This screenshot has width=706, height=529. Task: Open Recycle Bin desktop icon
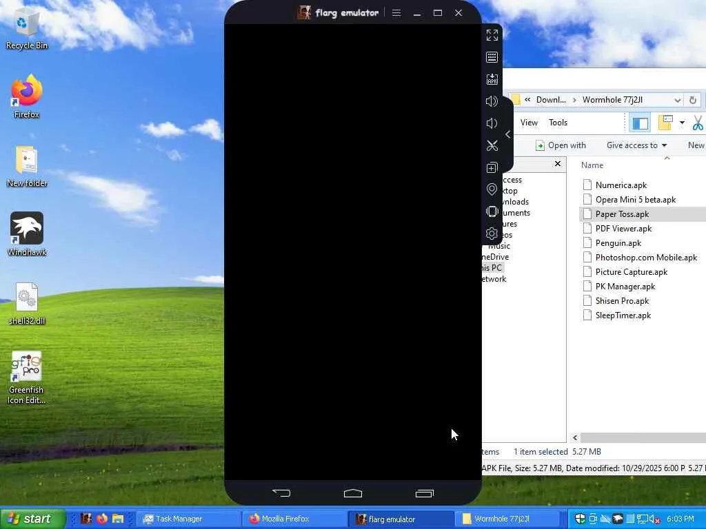(27, 30)
